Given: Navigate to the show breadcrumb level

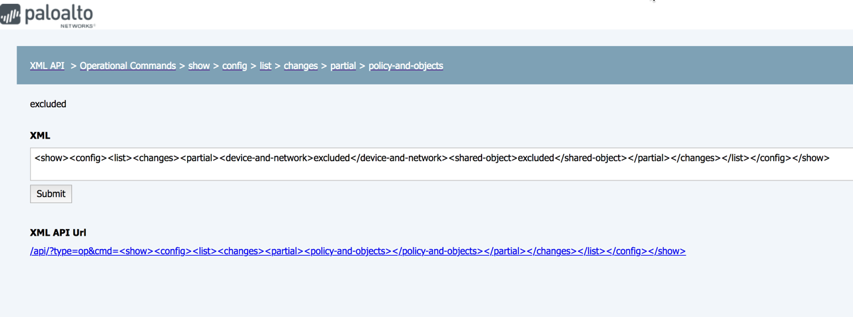Looking at the screenshot, I should coord(199,66).
